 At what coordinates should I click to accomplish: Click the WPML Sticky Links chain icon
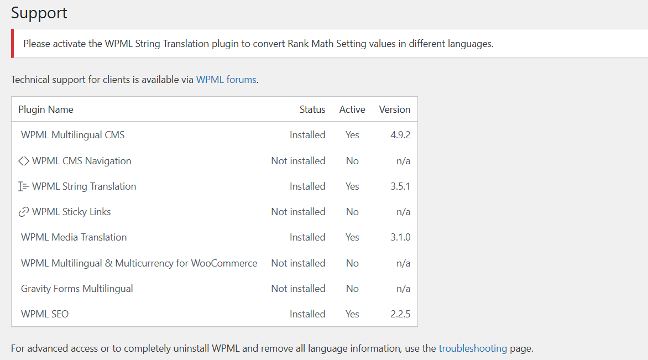pos(24,212)
